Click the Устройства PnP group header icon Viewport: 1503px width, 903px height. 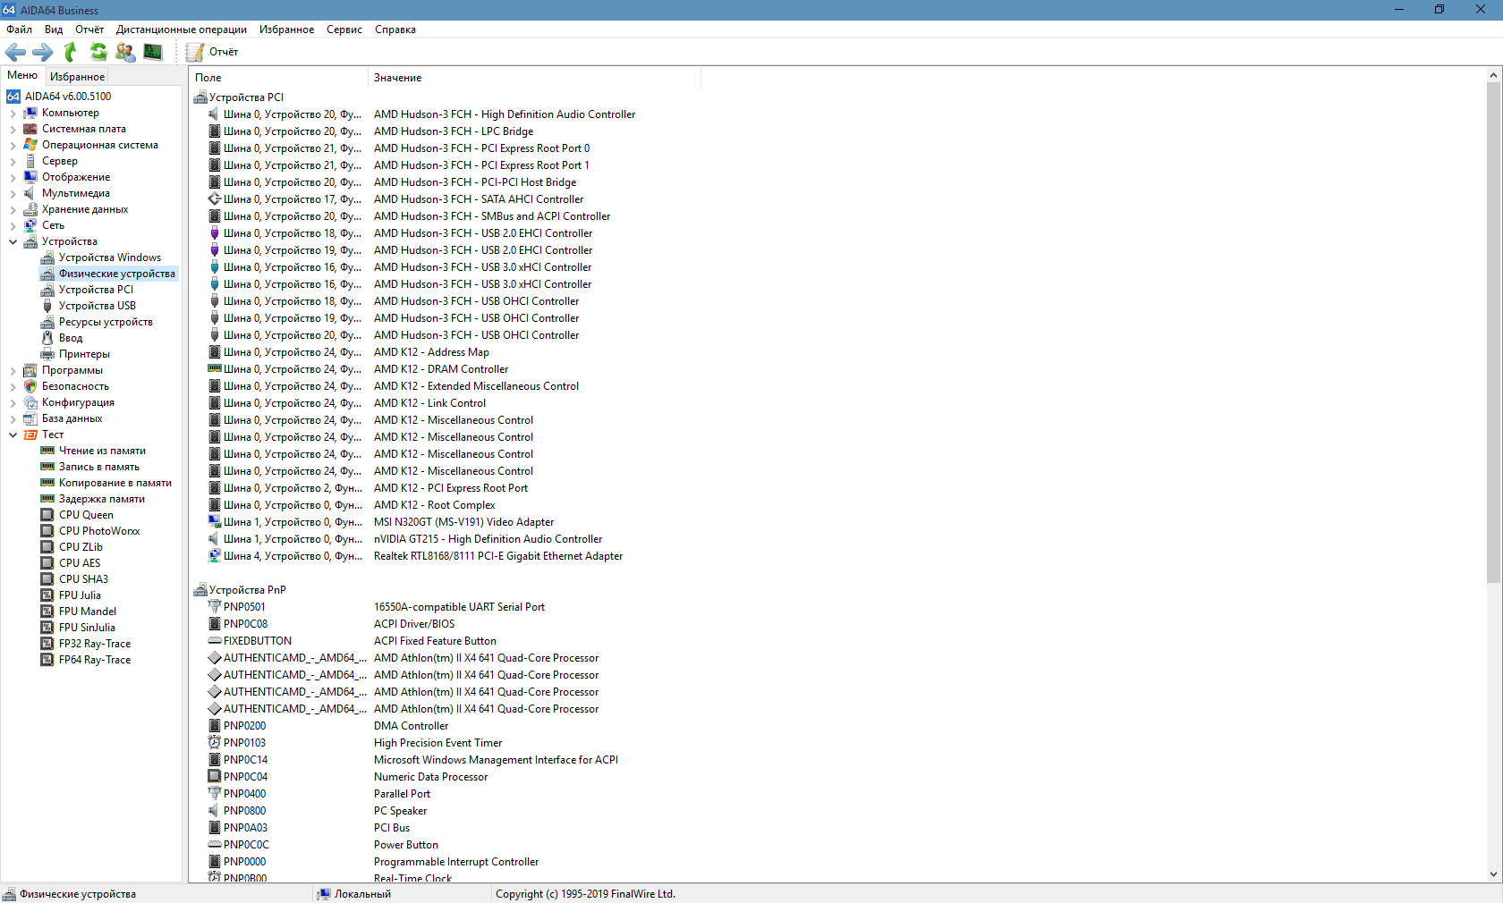[200, 590]
